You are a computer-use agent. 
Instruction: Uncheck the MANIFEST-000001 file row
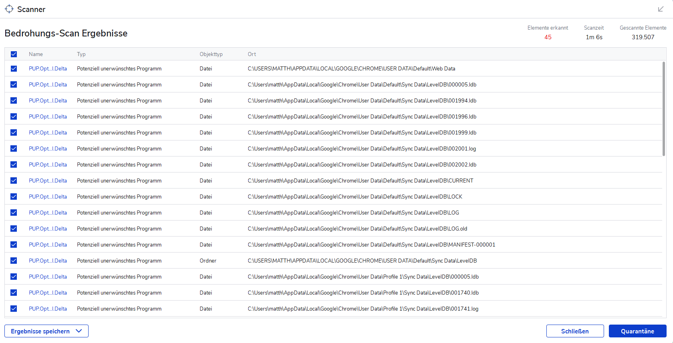[x=14, y=245]
